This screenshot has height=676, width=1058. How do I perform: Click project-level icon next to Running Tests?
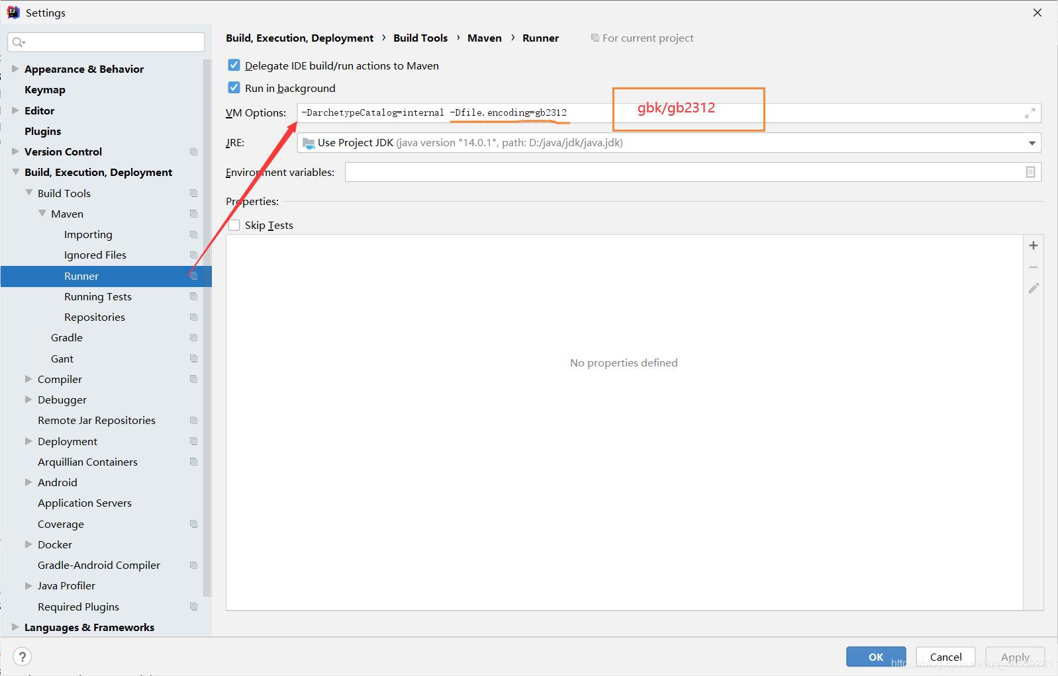coord(193,296)
